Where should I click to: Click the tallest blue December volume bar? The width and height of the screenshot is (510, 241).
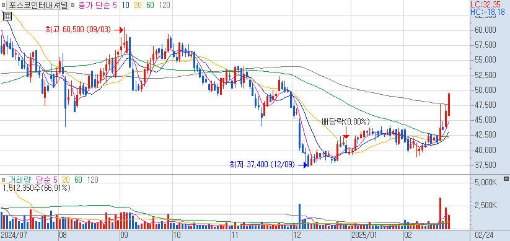click(299, 216)
